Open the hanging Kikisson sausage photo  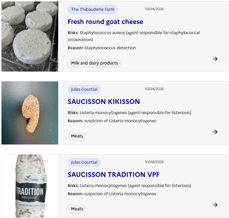(x=30, y=113)
